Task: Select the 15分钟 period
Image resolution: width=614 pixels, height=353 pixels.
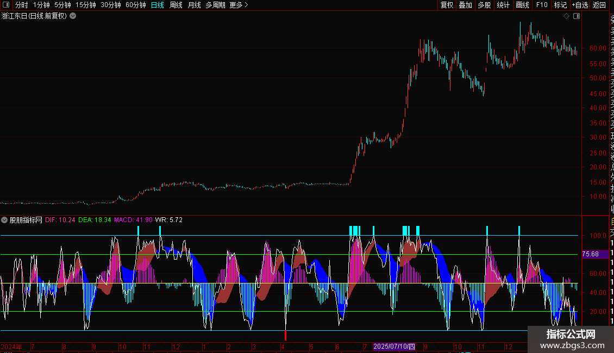Action: 86,5
